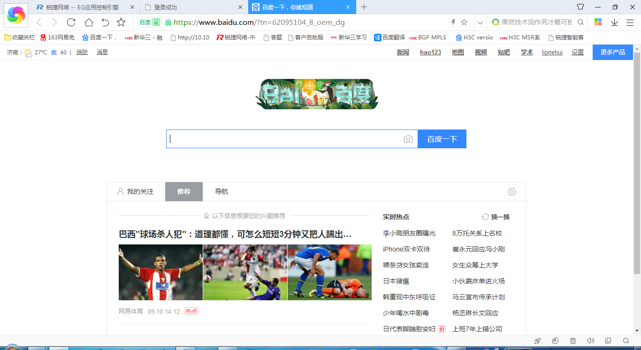Open the home page icon
The height and width of the screenshot is (350, 641).
click(89, 22)
